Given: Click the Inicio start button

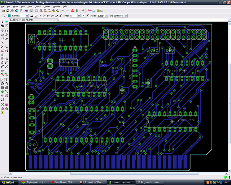Looking at the screenshot, I should tap(8, 182).
